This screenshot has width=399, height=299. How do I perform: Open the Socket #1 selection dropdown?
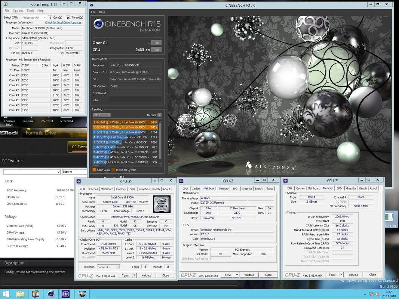point(108,267)
